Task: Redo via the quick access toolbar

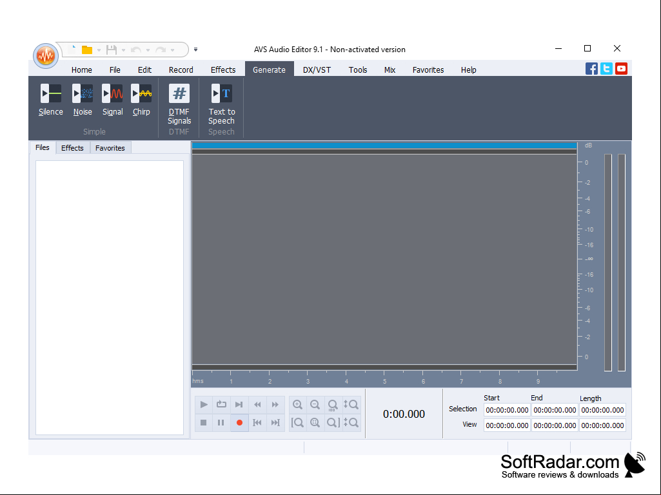Action: tap(160, 50)
